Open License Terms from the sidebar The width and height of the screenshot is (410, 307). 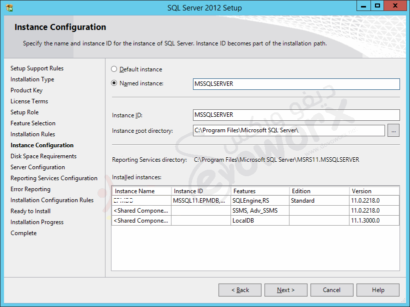(29, 101)
